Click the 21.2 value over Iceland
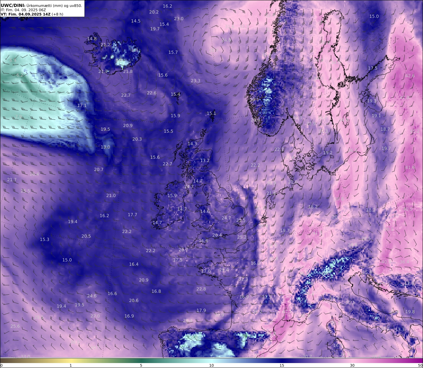 105,45
